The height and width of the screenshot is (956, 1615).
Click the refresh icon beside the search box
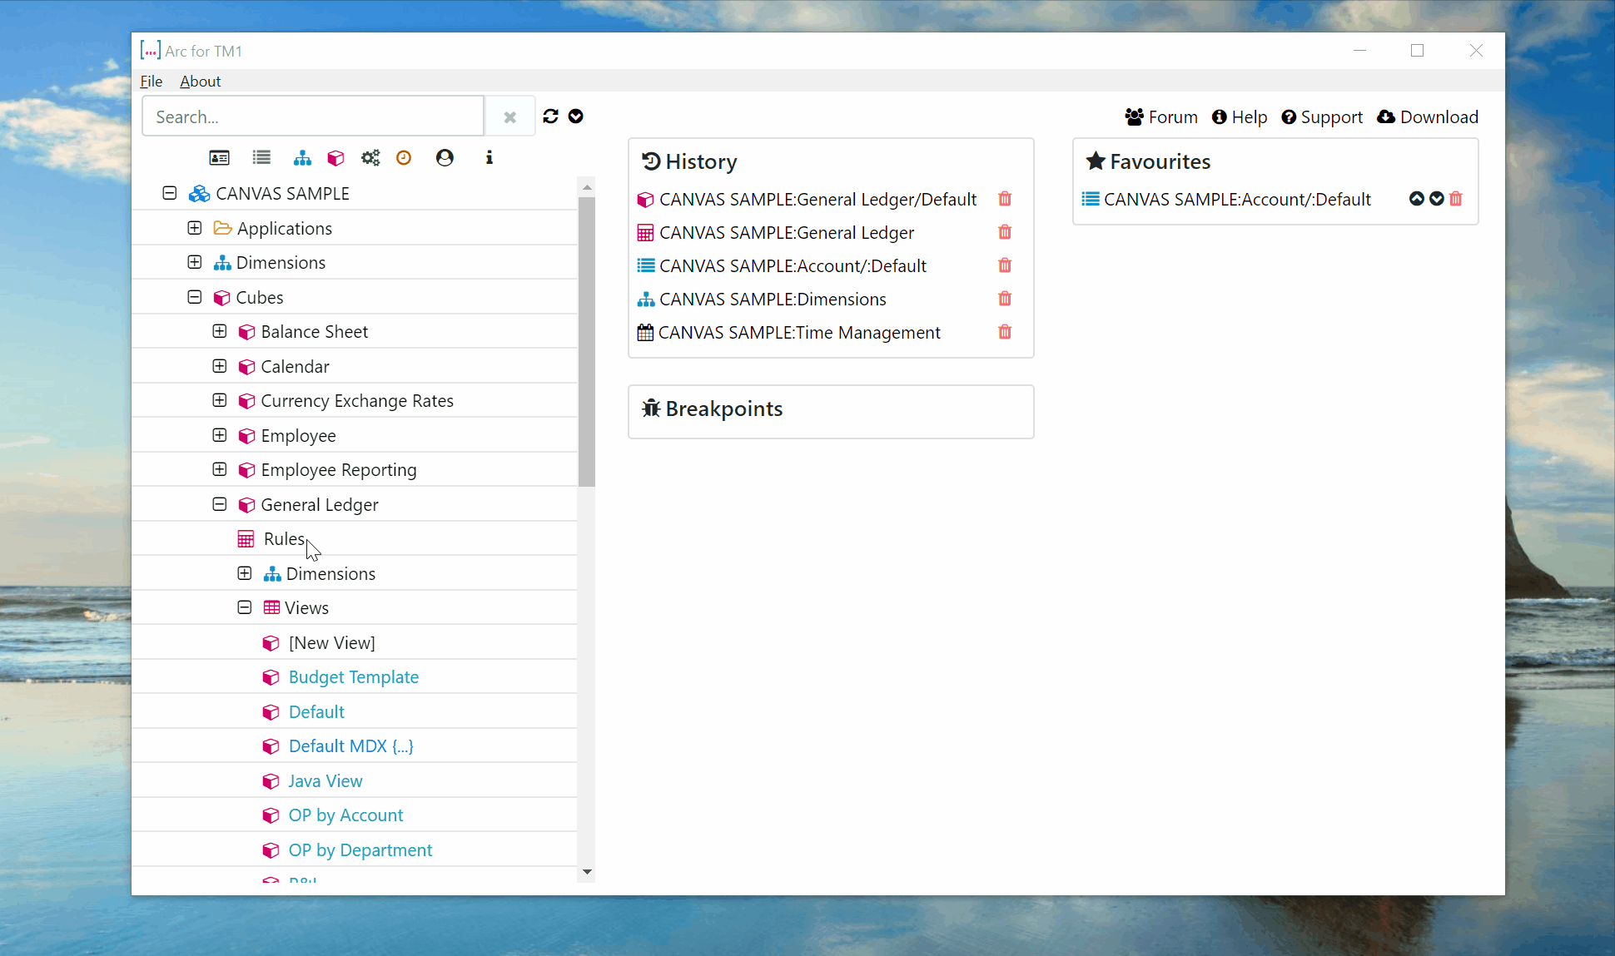point(550,116)
